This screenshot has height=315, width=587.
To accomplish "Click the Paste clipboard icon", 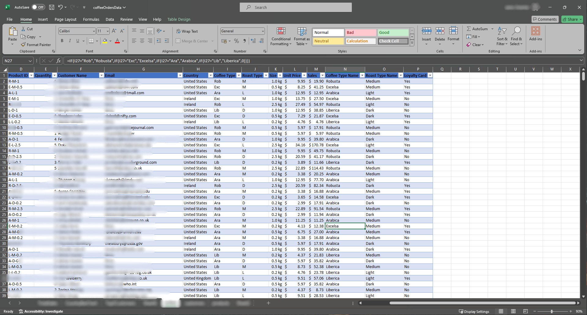I will click(x=13, y=31).
